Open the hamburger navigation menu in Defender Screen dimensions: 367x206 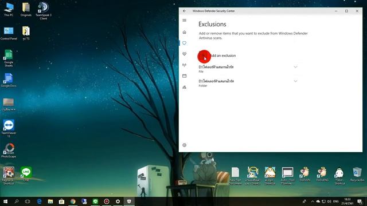[x=185, y=21]
